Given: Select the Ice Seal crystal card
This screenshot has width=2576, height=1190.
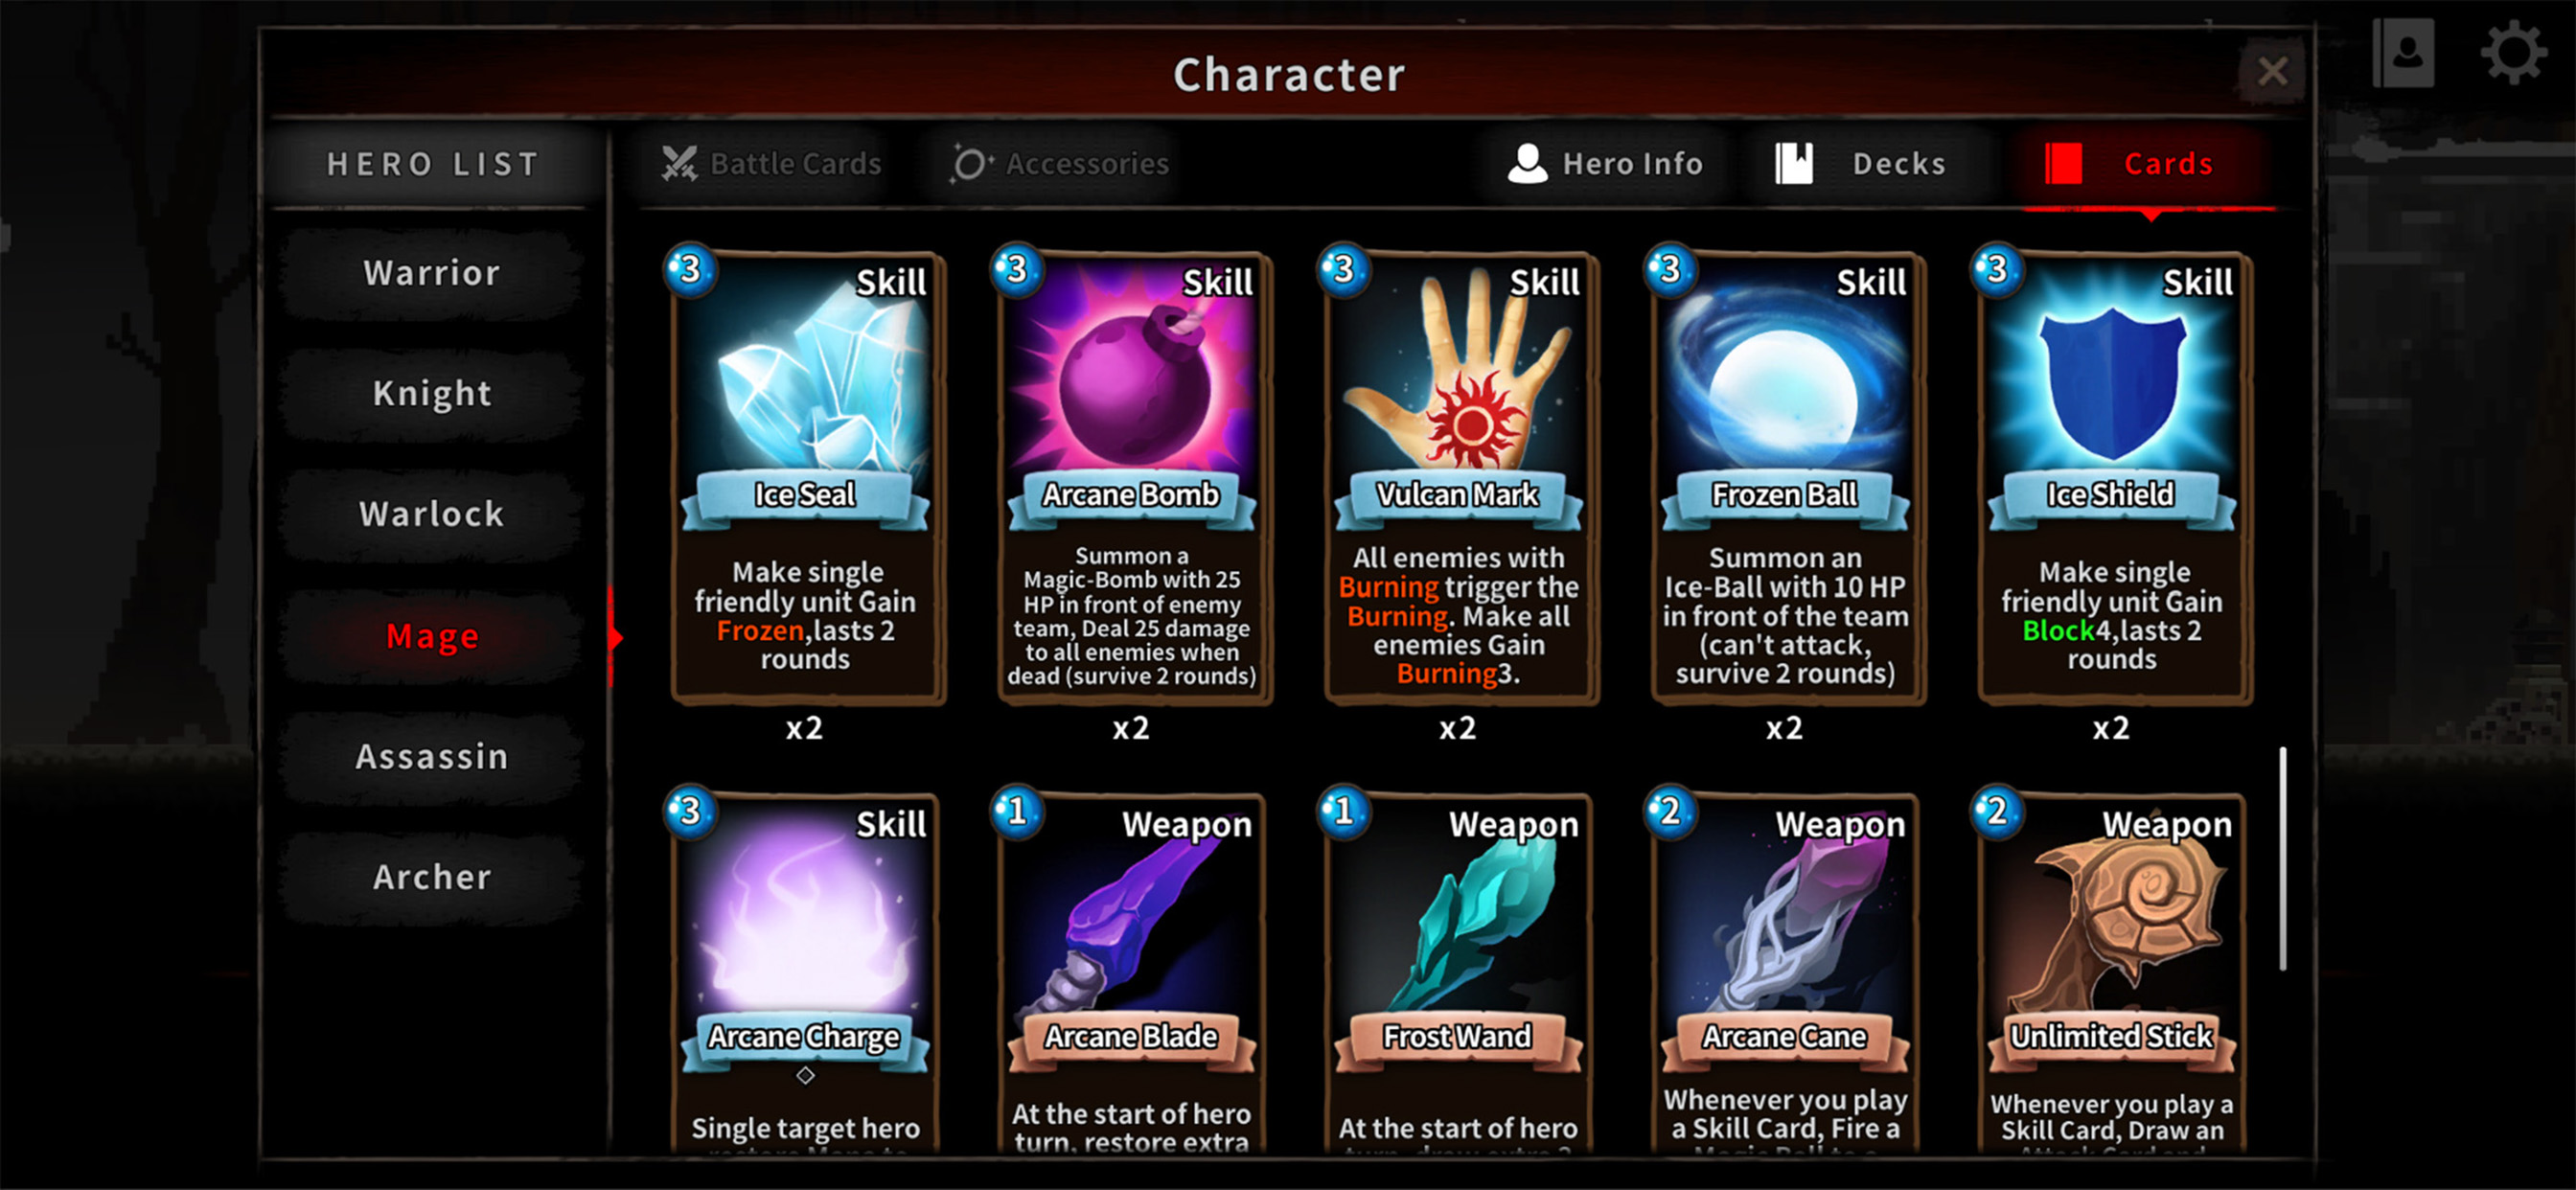Looking at the screenshot, I should tap(806, 477).
